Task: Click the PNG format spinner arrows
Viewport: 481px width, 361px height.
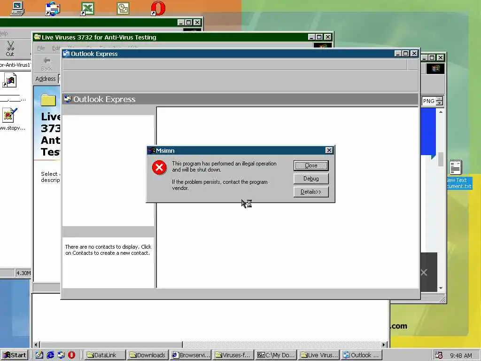Action: click(439, 101)
